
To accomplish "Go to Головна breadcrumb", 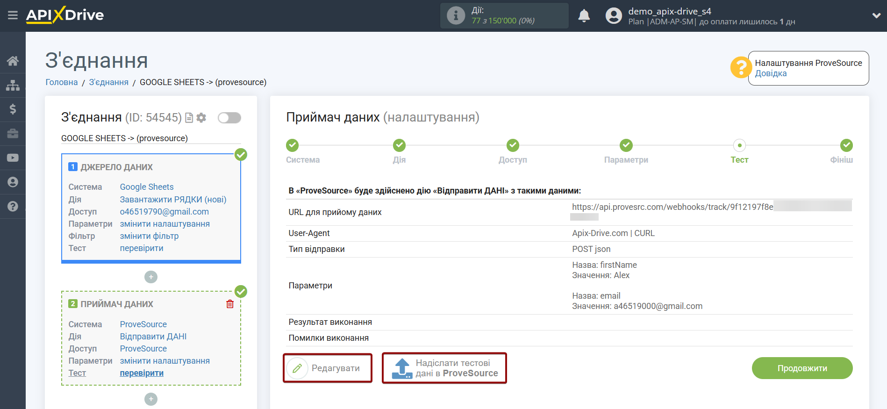I will pos(62,82).
